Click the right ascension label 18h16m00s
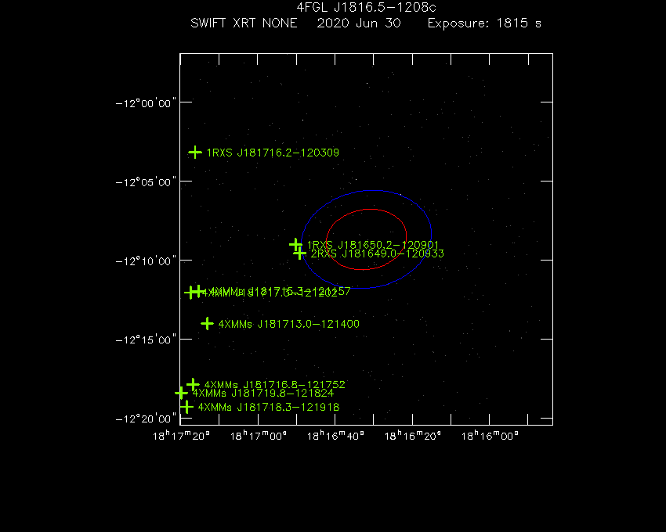666x532 pixels. point(490,436)
